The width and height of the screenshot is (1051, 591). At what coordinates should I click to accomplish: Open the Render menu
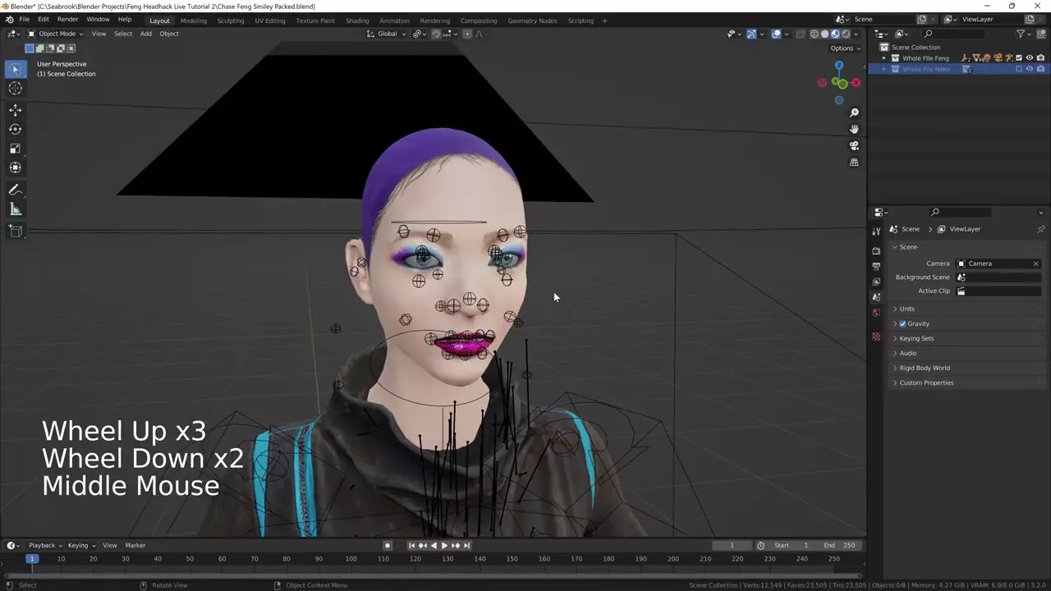click(67, 19)
